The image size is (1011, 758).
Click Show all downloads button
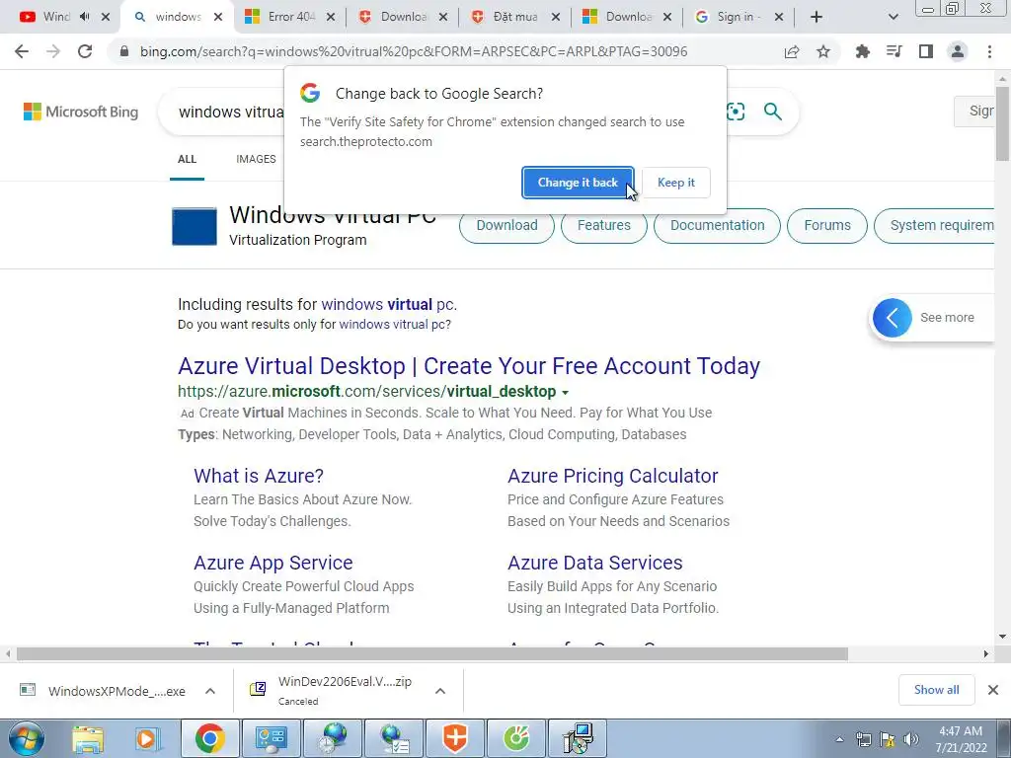tap(936, 690)
